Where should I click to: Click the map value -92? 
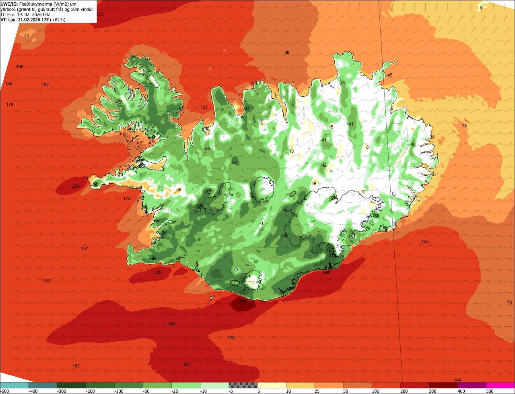point(234,162)
